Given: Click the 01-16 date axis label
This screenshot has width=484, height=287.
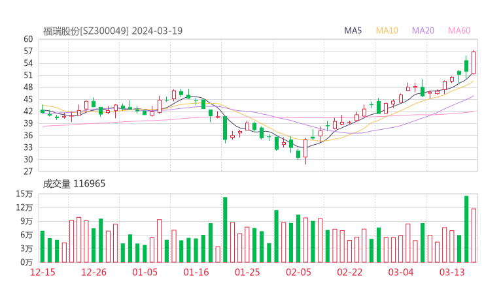Looking at the screenshot, I should [196, 272].
